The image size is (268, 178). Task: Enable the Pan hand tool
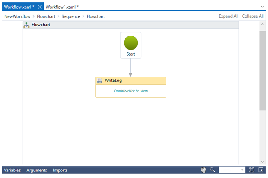tap(203, 170)
